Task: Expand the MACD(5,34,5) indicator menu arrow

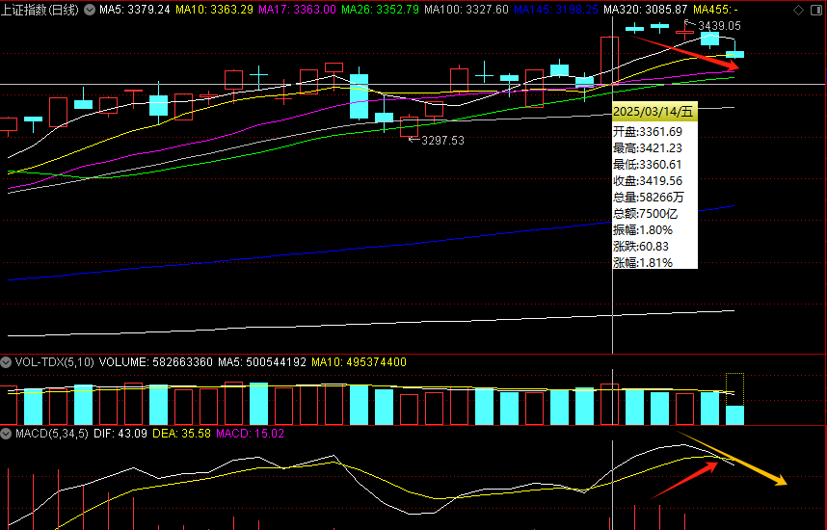Action: pos(6,434)
